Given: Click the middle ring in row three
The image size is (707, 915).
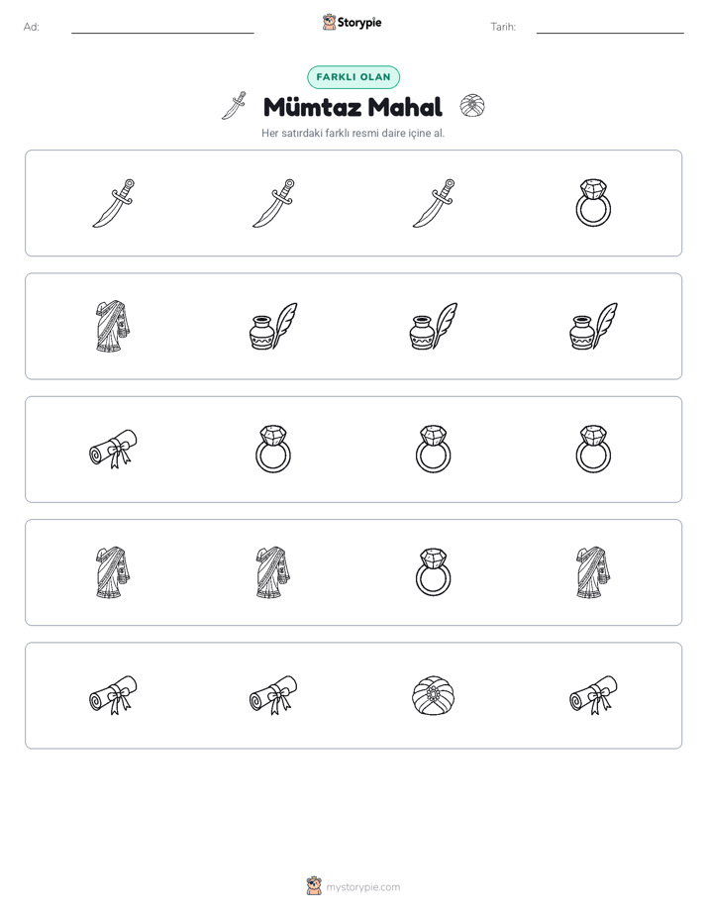Looking at the screenshot, I should tap(433, 450).
